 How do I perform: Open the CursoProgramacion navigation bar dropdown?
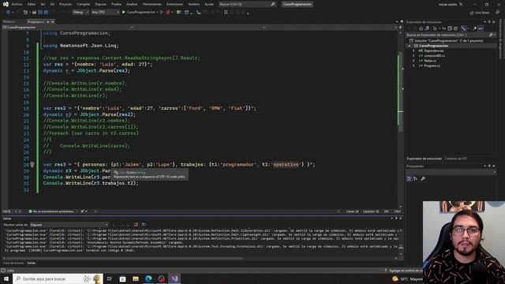(x=68, y=28)
